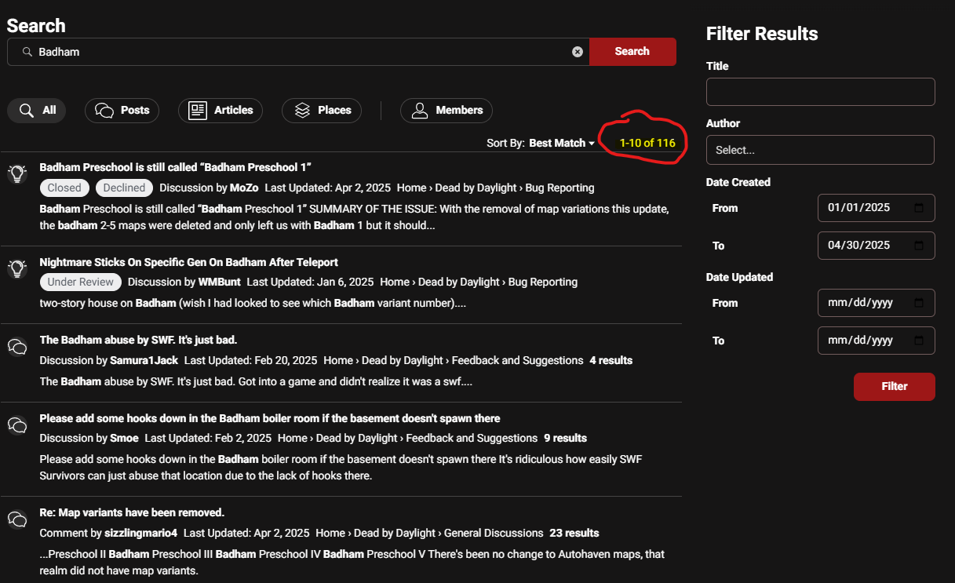Click Bug Reporting breadcrumb in WMBunt result

pyautogui.click(x=543, y=282)
